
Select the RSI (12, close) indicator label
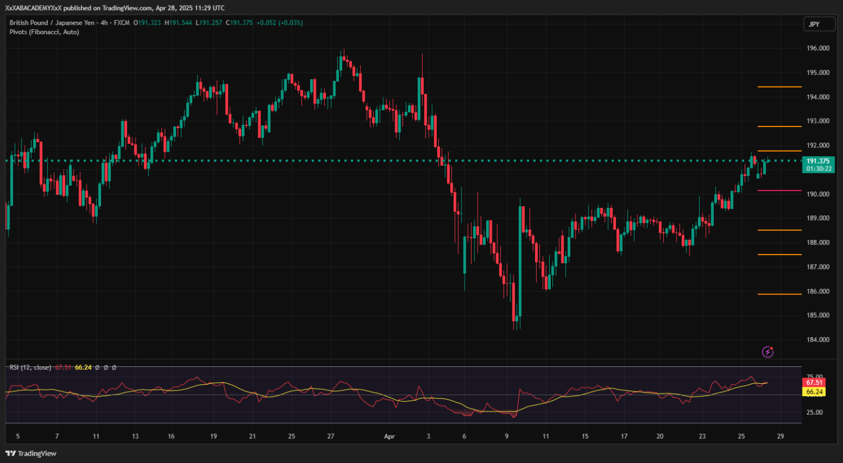pyautogui.click(x=30, y=367)
